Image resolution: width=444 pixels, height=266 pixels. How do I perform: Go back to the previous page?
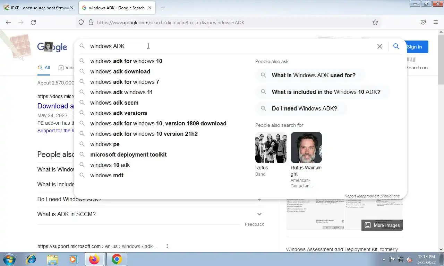(8, 23)
